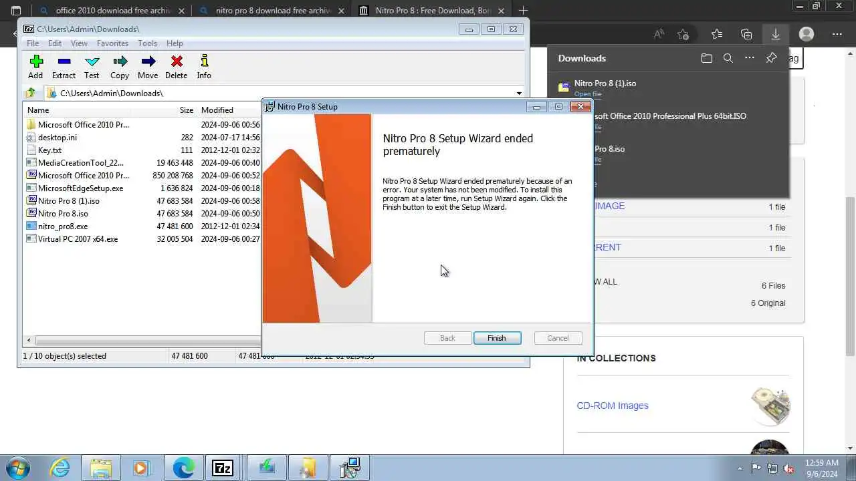Open Windows Media Player from the taskbar
The image size is (856, 481).
tap(140, 468)
